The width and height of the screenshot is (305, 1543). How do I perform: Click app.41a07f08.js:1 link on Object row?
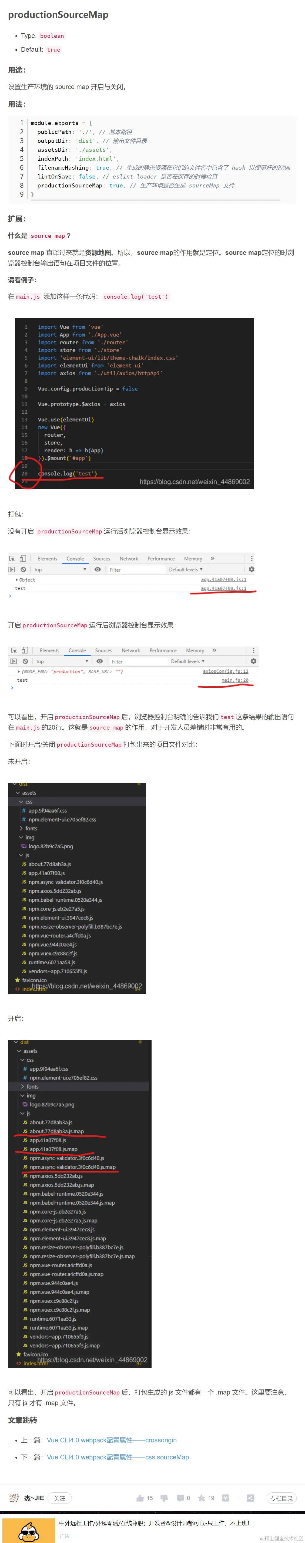pyautogui.click(x=224, y=580)
